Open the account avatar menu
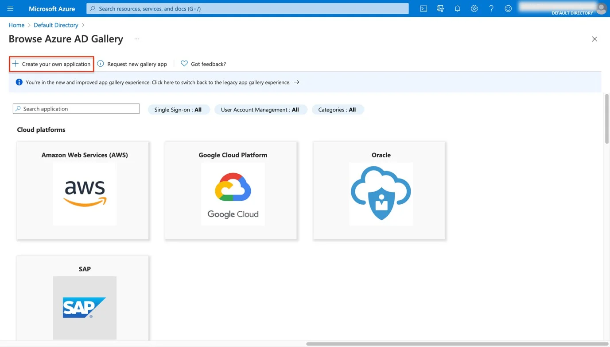610x347 pixels. coord(601,8)
